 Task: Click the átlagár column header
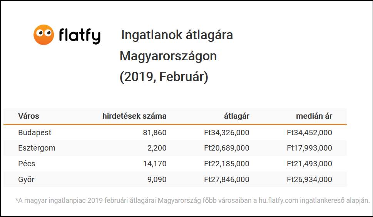(x=237, y=116)
